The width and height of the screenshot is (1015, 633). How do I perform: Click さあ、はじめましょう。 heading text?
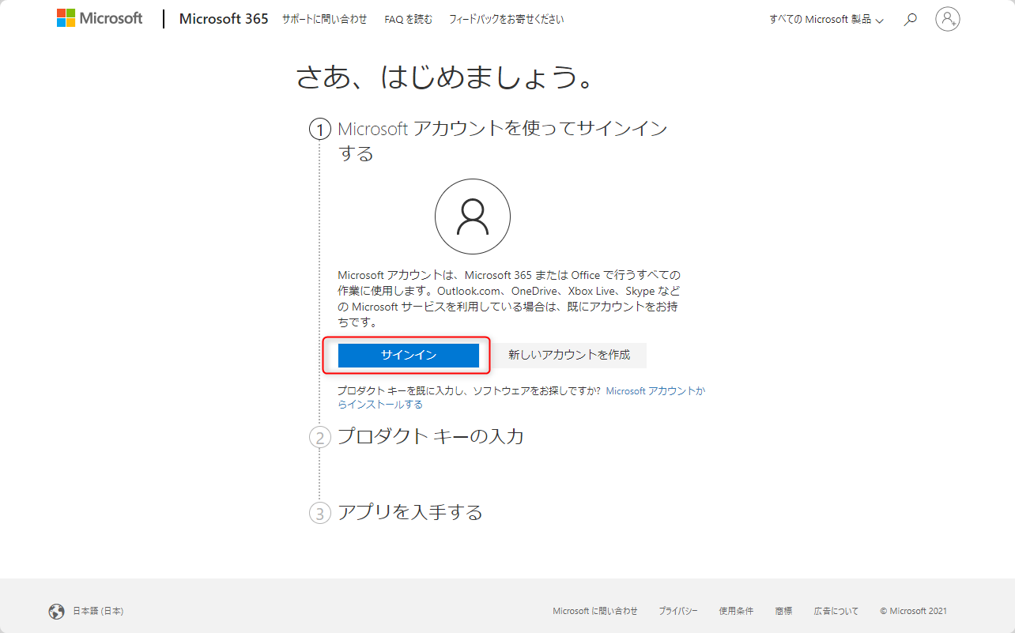point(445,77)
